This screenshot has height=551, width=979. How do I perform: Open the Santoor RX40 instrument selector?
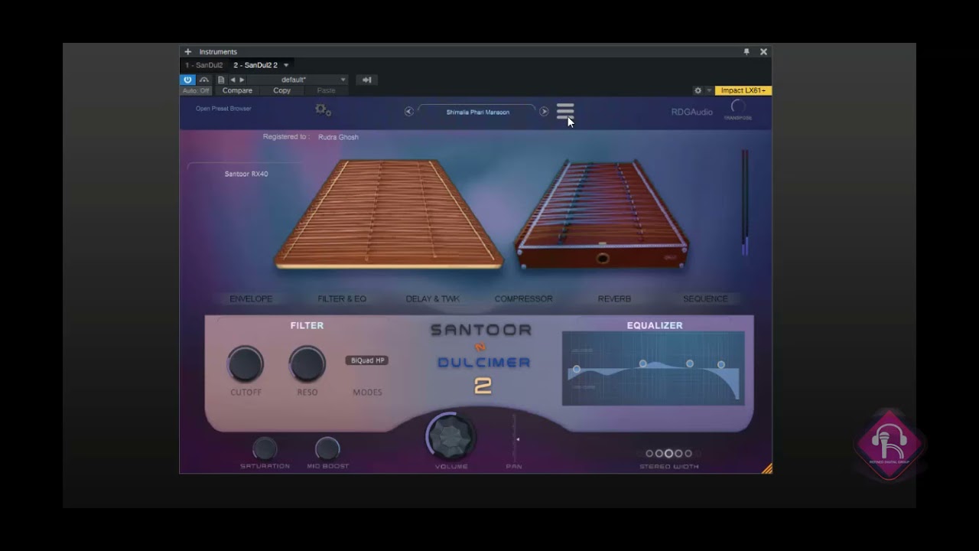tap(246, 174)
